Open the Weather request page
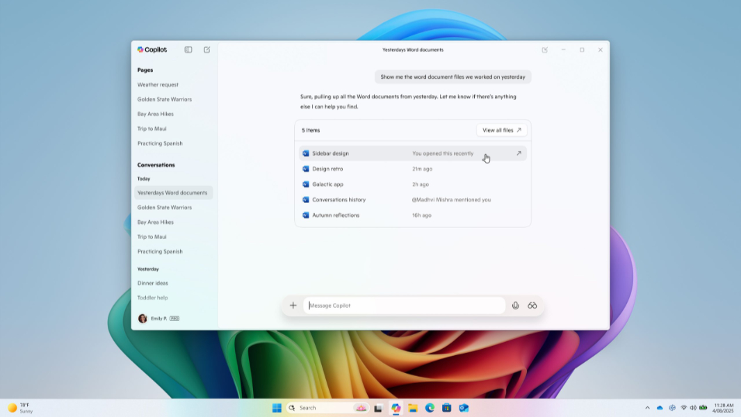Image resolution: width=741 pixels, height=417 pixels. (x=157, y=84)
